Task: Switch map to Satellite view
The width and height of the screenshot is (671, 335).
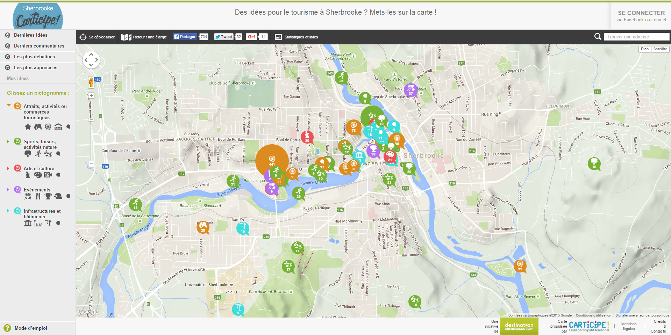Action: pos(660,49)
